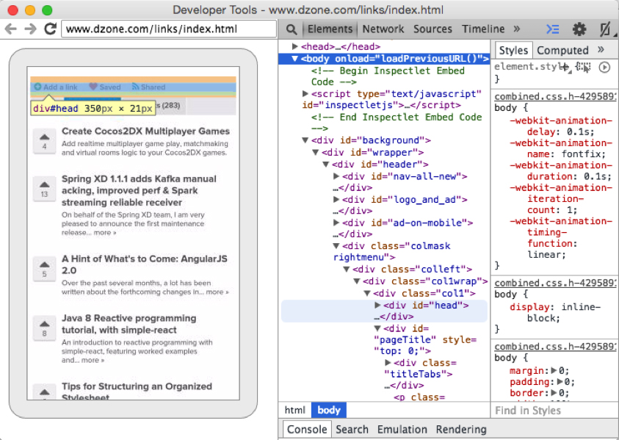Show more DevTools panels via the chevron

point(517,29)
